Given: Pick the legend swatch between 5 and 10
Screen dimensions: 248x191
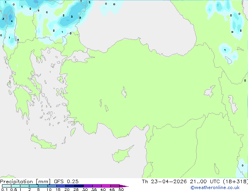Looking at the screenshot, I should tap(43, 186).
